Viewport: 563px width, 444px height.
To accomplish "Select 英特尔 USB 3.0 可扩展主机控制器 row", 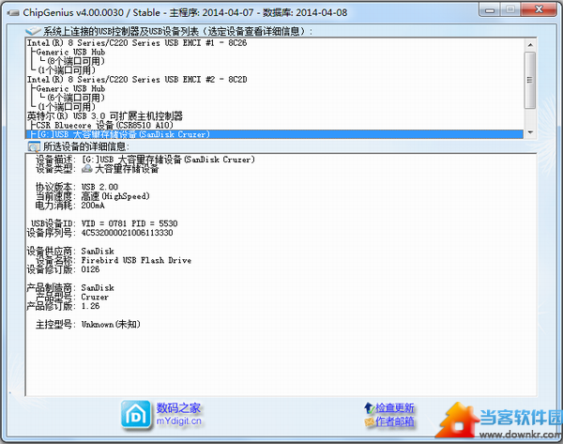I will (x=105, y=116).
